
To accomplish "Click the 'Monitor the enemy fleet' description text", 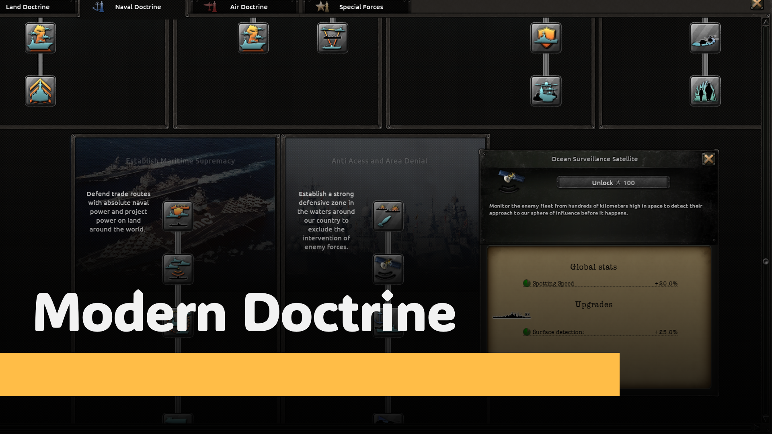I will click(x=595, y=209).
